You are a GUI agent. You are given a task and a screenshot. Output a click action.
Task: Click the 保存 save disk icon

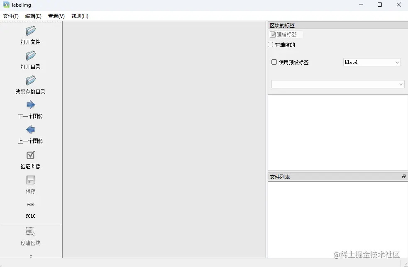(30, 180)
